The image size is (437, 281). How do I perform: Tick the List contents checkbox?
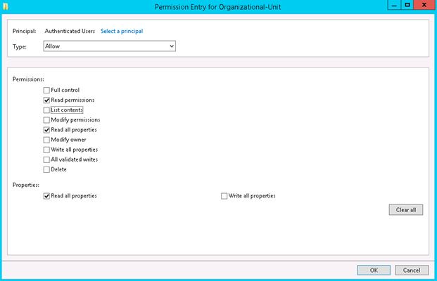(x=46, y=110)
